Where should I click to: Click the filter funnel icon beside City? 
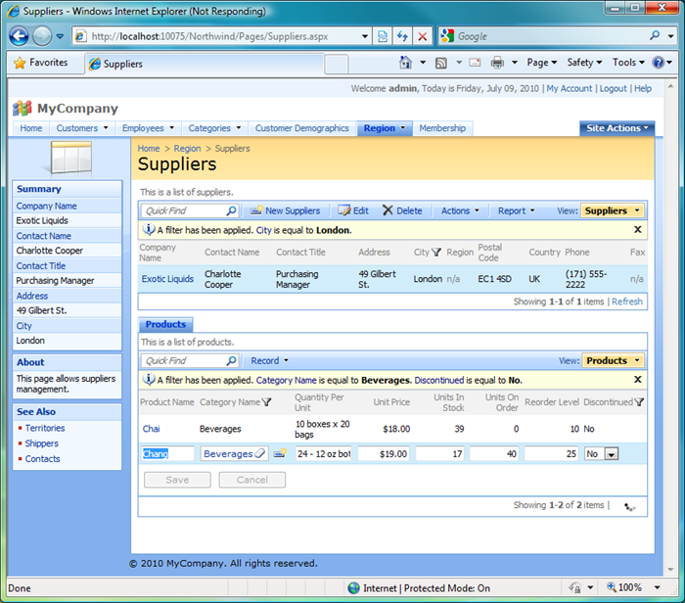[x=436, y=252]
